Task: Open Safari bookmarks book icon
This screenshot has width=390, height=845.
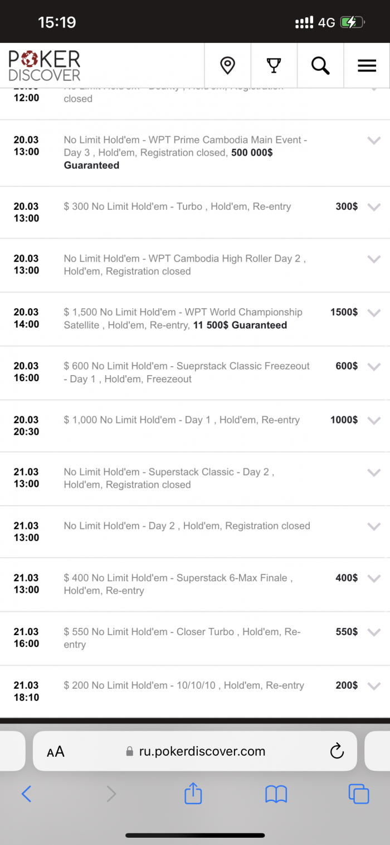Action: click(x=276, y=794)
